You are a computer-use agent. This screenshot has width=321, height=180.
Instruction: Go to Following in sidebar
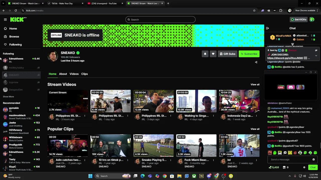15,44
